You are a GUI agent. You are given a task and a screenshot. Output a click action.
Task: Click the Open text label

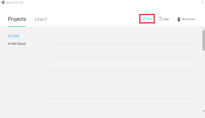(166, 19)
